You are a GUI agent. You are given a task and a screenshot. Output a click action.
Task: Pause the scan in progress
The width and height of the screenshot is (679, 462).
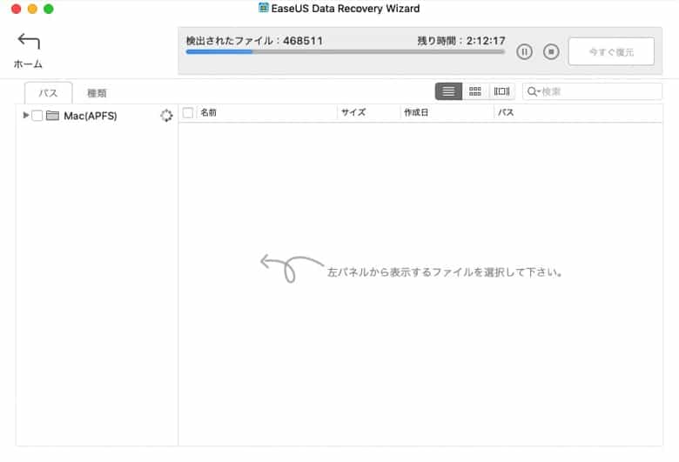pos(524,52)
